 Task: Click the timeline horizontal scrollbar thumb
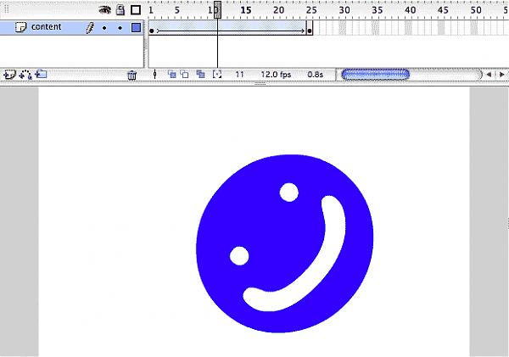pyautogui.click(x=374, y=75)
